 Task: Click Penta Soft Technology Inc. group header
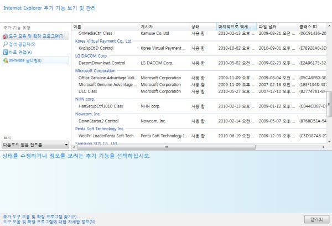click(x=100, y=129)
